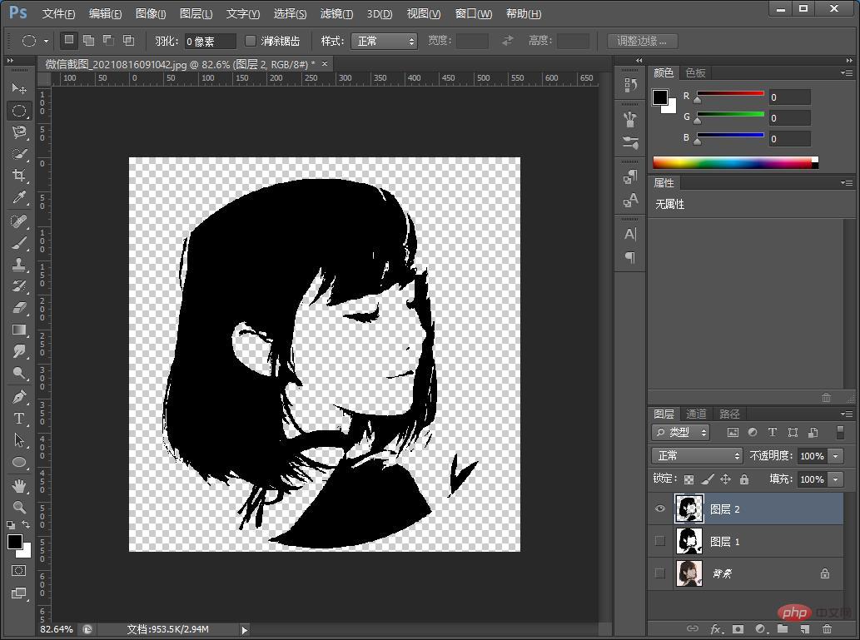Screen dimensions: 860x640
Task: Open the 填充 fill dropdown arrow
Action: 835,479
